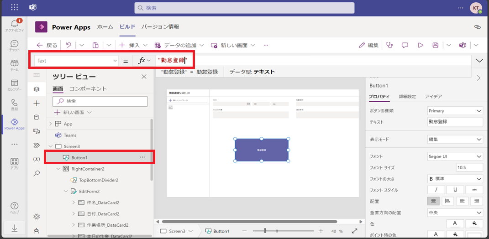Click 編集 edit button

coord(368,45)
